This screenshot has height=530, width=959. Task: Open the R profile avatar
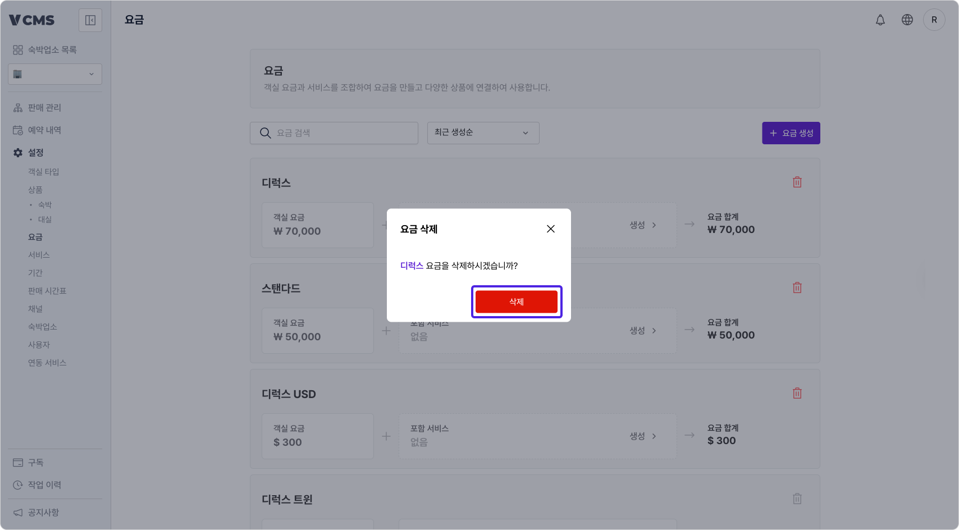click(934, 20)
